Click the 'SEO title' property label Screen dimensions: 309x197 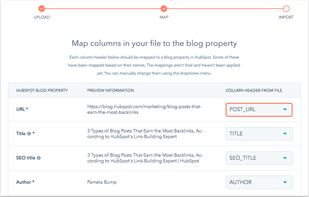(x=26, y=158)
